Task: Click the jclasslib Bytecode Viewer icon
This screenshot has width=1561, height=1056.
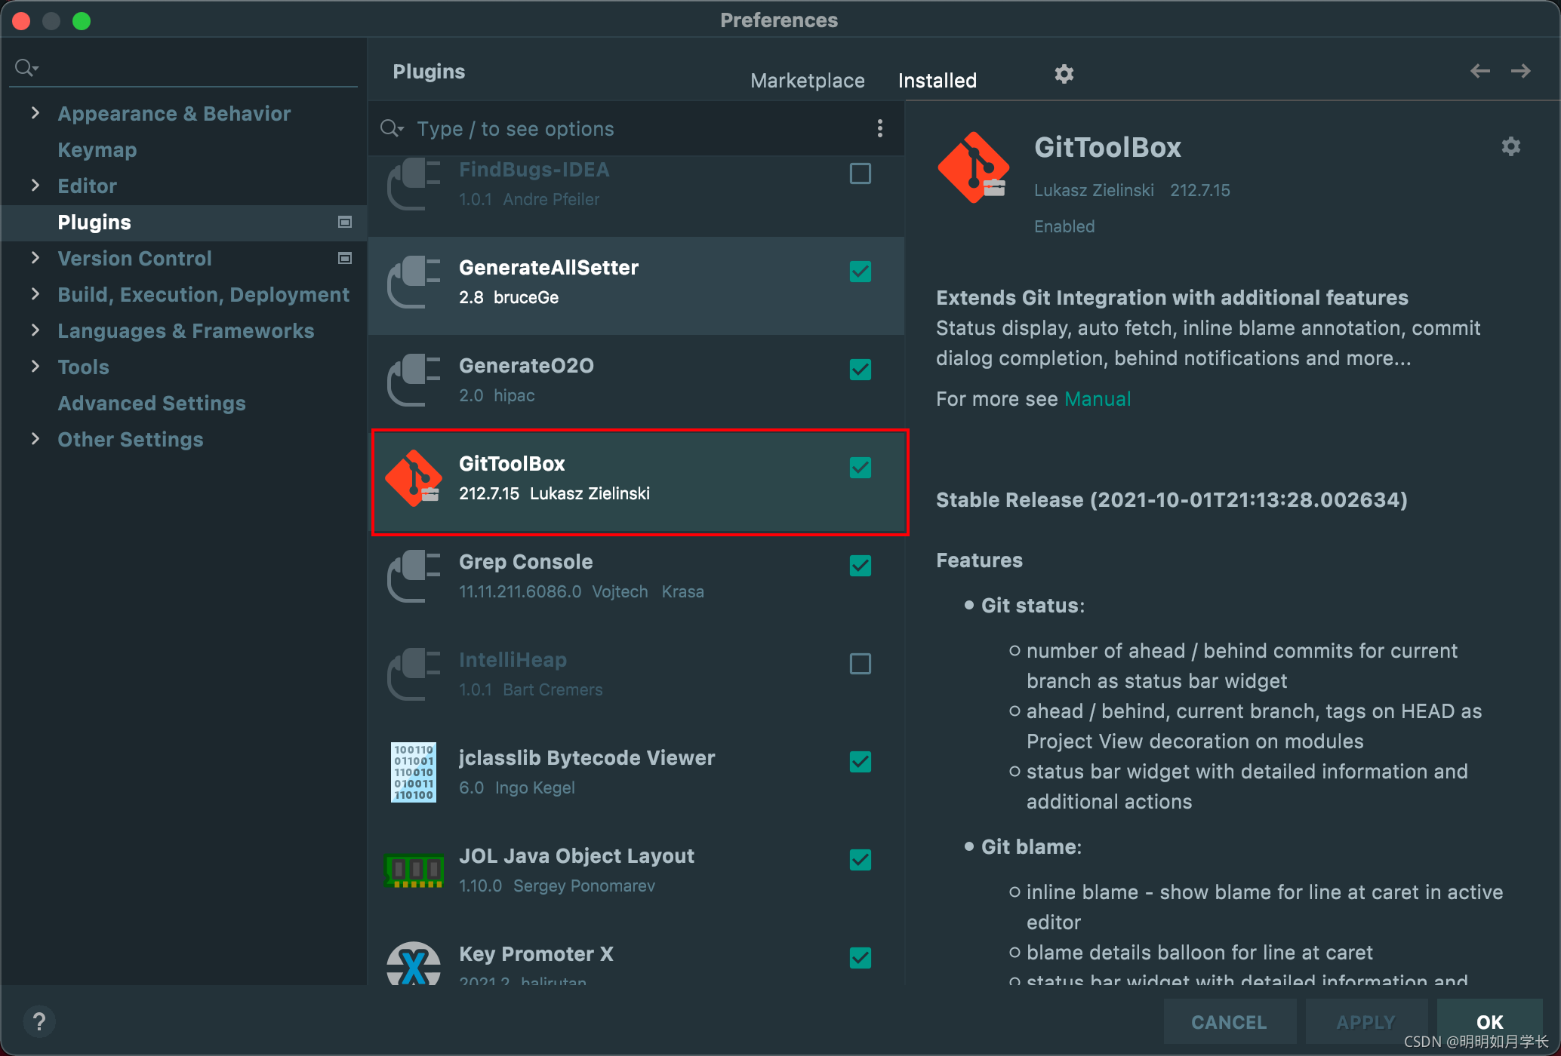Action: tap(414, 772)
